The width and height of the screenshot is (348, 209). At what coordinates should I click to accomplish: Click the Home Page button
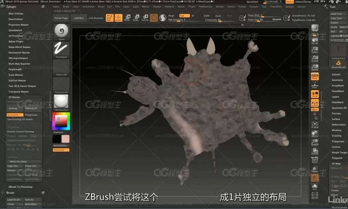(61, 18)
